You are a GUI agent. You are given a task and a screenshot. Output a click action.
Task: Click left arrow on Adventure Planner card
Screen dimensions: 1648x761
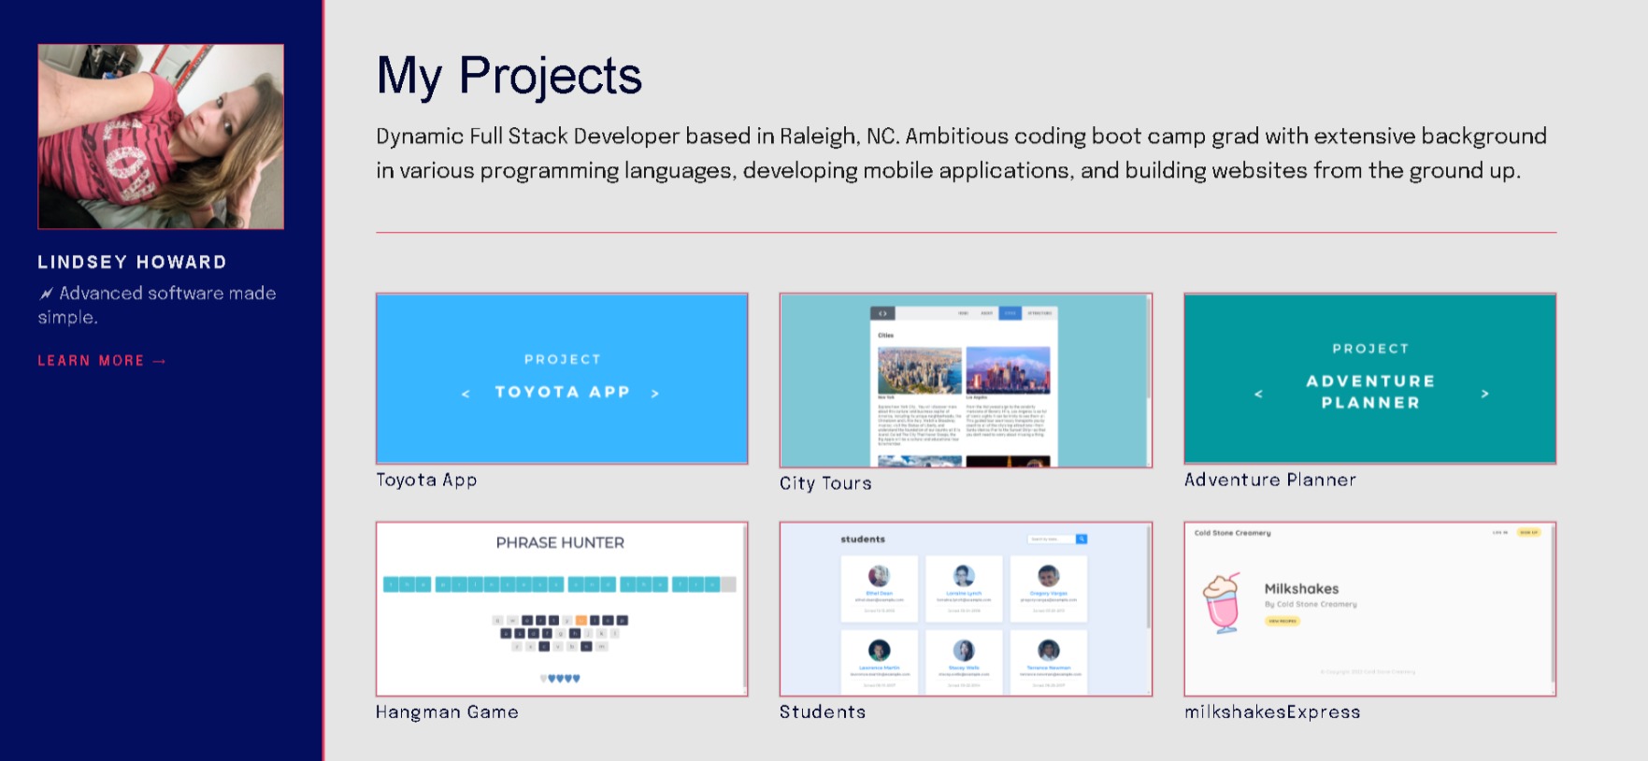1258,394
